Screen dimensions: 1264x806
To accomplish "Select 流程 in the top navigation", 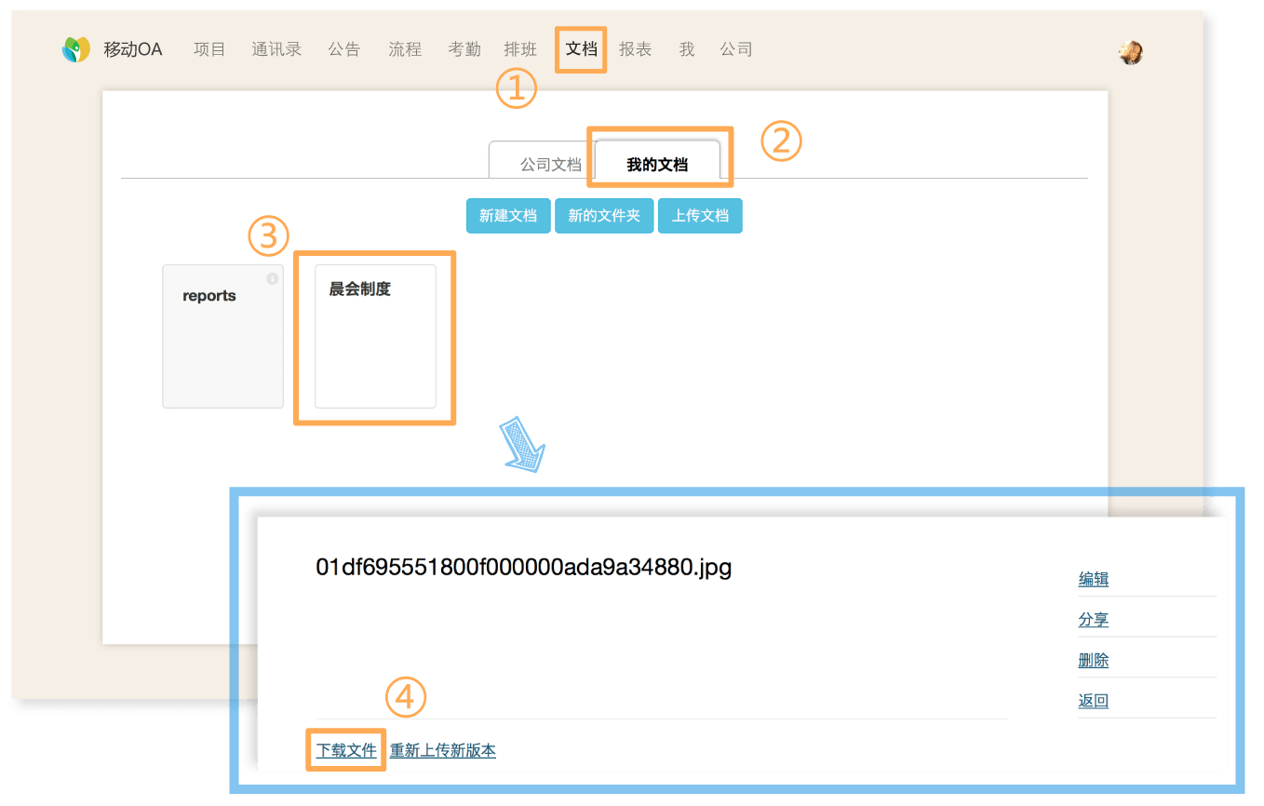I will pyautogui.click(x=405, y=49).
